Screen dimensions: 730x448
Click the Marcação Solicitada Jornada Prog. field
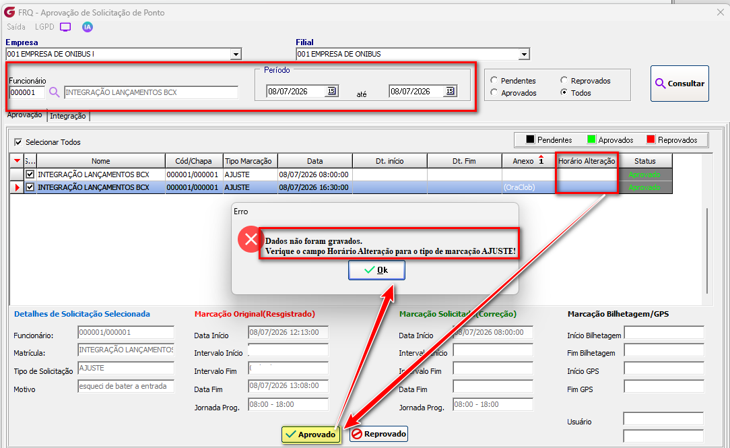(x=493, y=404)
